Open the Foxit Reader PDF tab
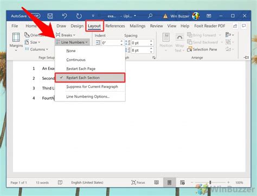Screen dimensions: 257x196 coord(210,26)
